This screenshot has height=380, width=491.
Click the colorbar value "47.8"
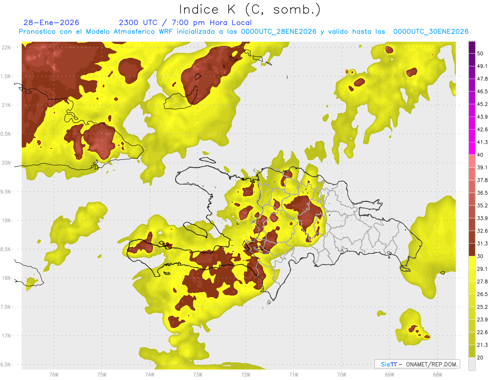coord(482,79)
